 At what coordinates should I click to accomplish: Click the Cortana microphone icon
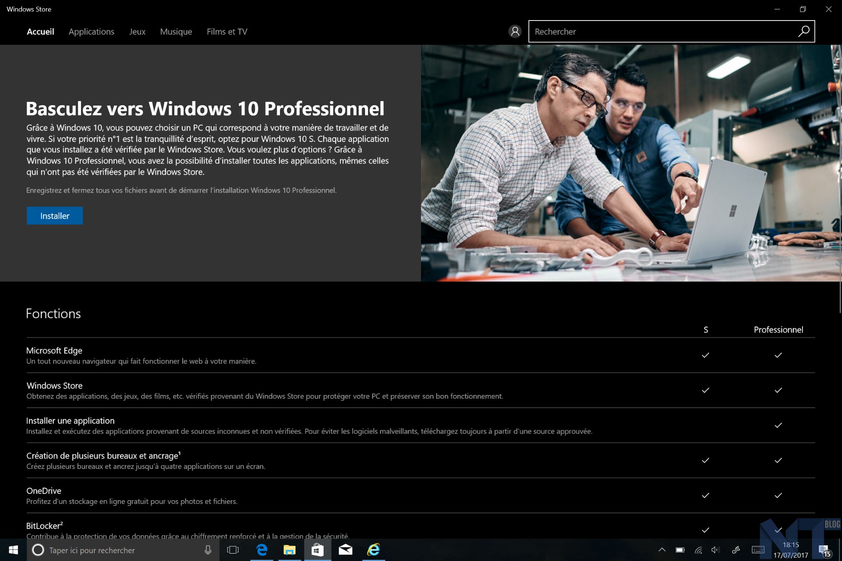click(x=208, y=550)
